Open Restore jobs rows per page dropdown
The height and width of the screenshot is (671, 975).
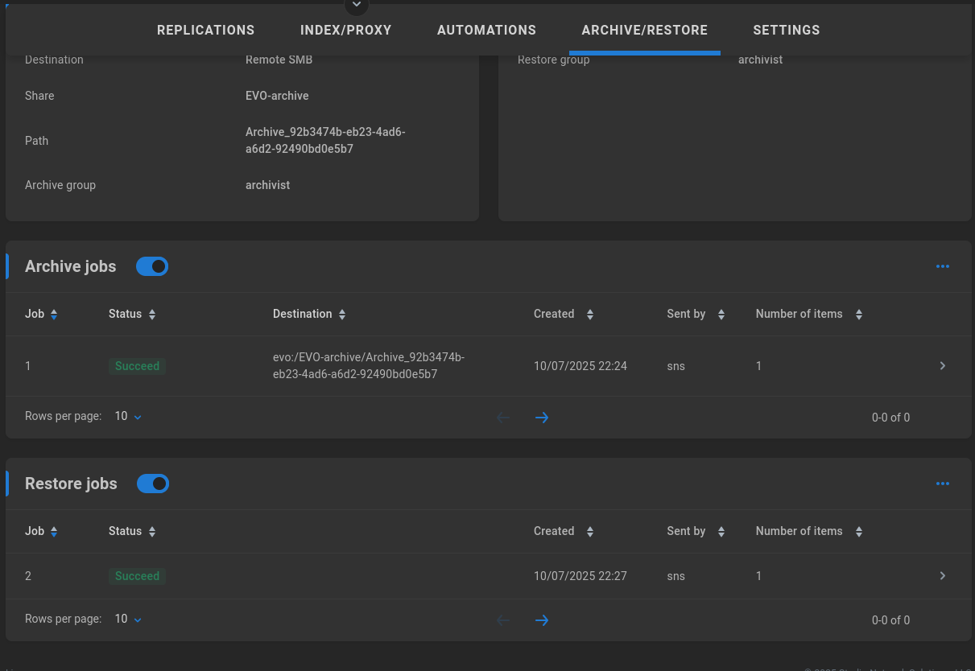tap(128, 620)
